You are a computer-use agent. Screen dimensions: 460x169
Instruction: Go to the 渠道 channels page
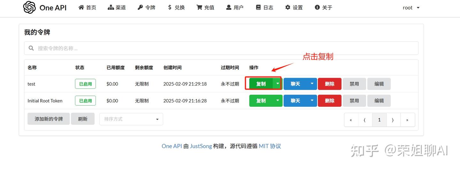[117, 7]
